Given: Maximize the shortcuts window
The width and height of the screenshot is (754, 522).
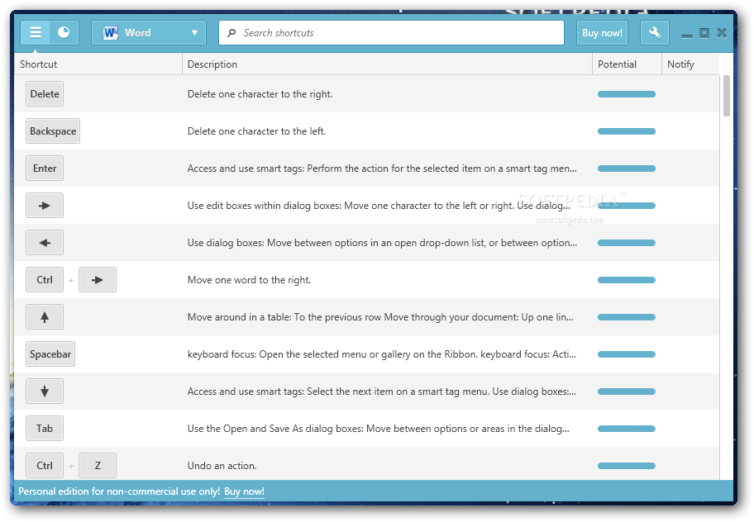Looking at the screenshot, I should coord(704,33).
